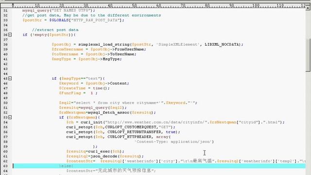Image resolution: width=311 pixels, height=175 pixels.
Task: Click 'MsgType' property on line 41
Action: point(111,59)
